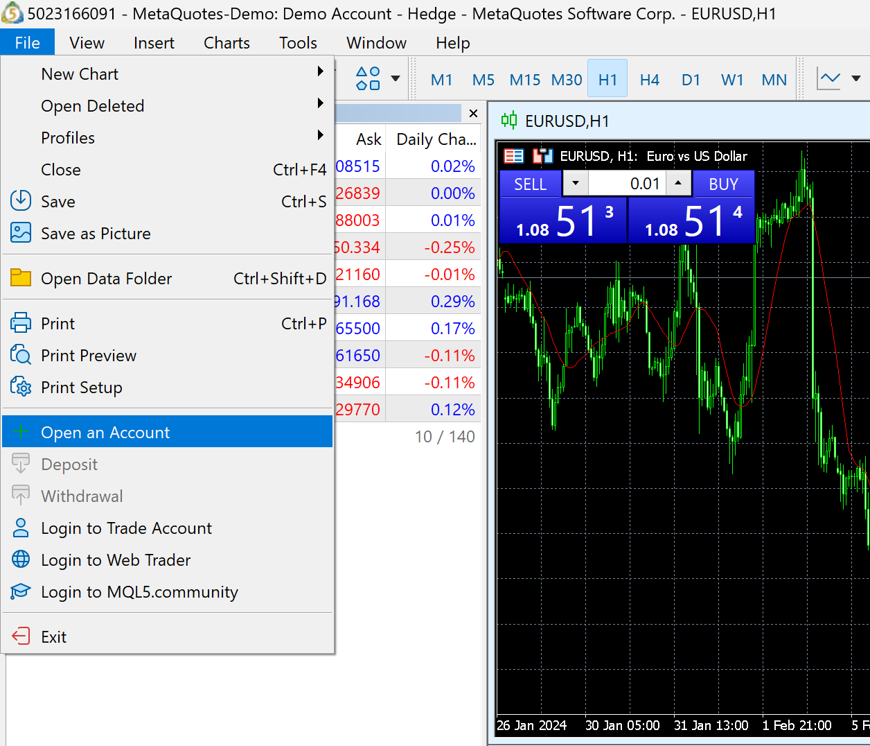Click the candlestick icon in EURUSD,H1 title

pyautogui.click(x=509, y=121)
